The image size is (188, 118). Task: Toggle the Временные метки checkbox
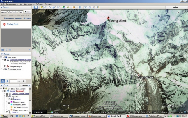coord(4,69)
